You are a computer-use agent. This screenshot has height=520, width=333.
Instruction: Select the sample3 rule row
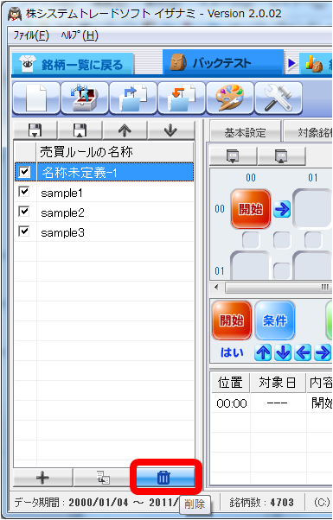pos(105,232)
